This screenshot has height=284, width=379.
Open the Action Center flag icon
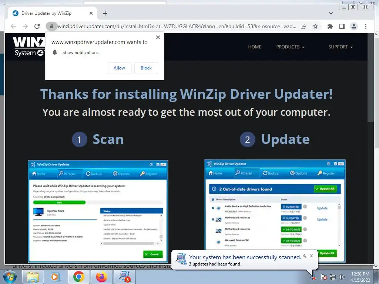[x=323, y=277]
